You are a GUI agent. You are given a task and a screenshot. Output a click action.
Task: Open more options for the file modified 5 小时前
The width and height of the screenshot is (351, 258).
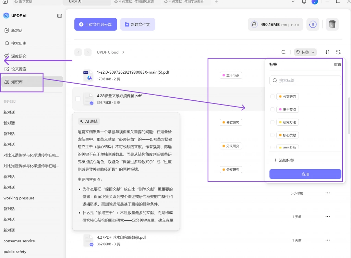pos(327,193)
